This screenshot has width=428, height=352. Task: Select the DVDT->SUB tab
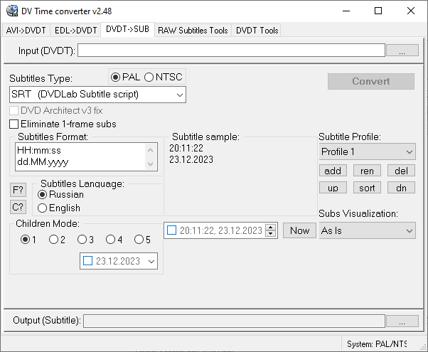(x=127, y=29)
